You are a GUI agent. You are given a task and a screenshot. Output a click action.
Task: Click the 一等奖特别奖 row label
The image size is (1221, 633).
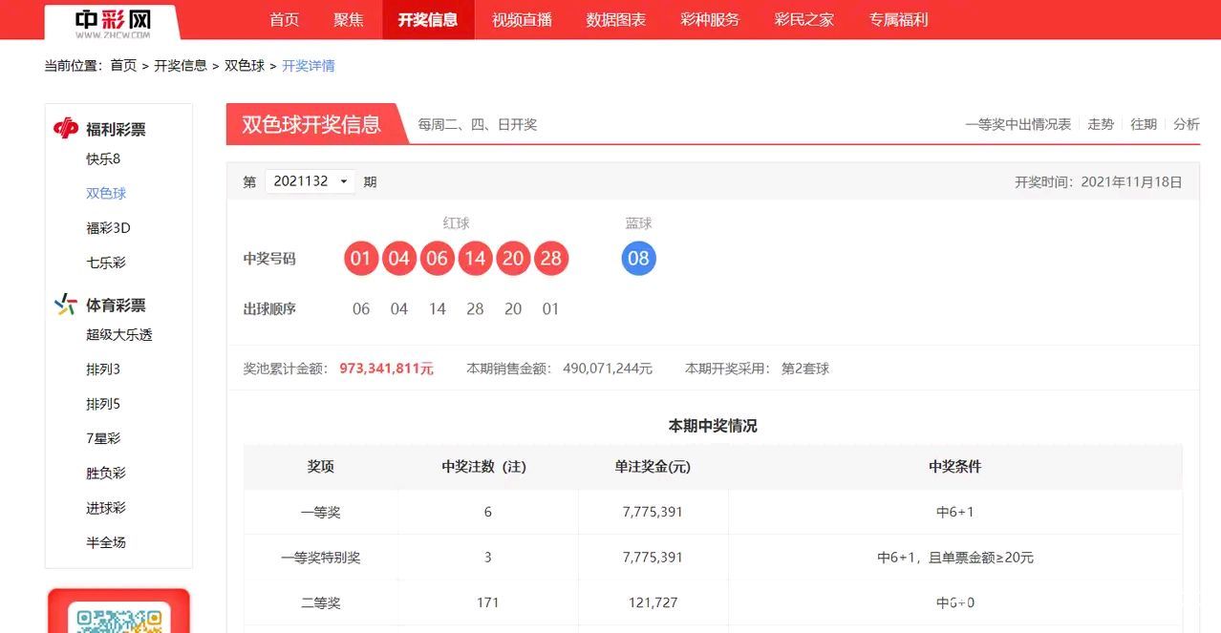(320, 558)
